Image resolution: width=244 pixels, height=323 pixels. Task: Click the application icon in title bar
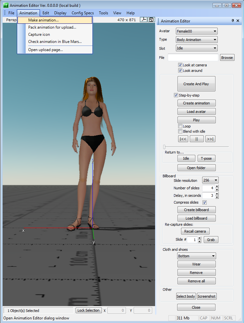pos(6,5)
